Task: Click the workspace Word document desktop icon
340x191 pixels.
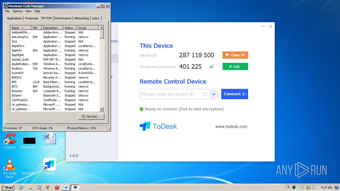Action: point(49,140)
